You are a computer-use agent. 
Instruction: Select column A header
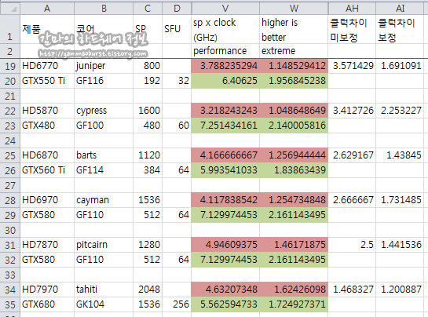(47, 9)
